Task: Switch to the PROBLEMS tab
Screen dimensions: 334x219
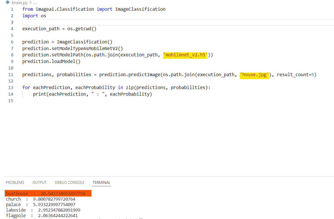Action: click(15, 182)
